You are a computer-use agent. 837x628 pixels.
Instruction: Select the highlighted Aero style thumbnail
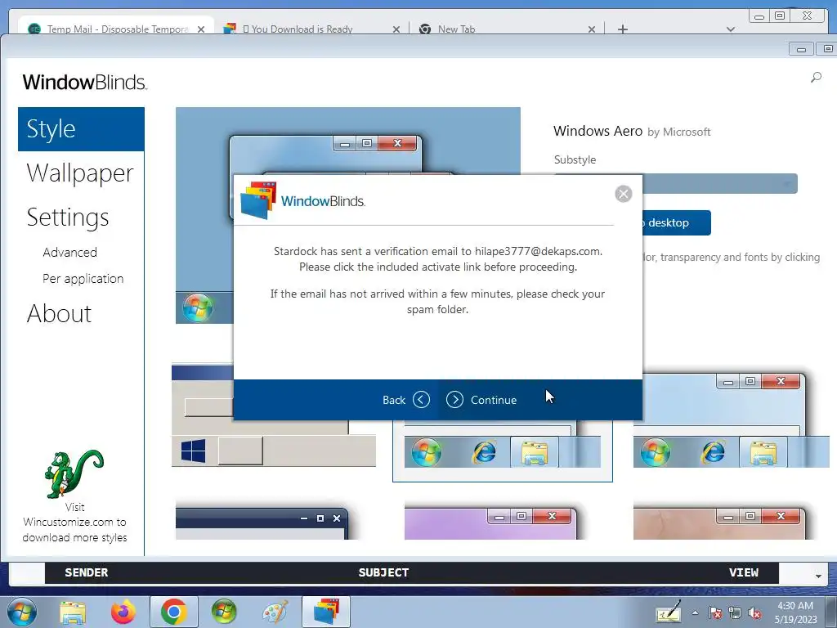click(x=503, y=451)
